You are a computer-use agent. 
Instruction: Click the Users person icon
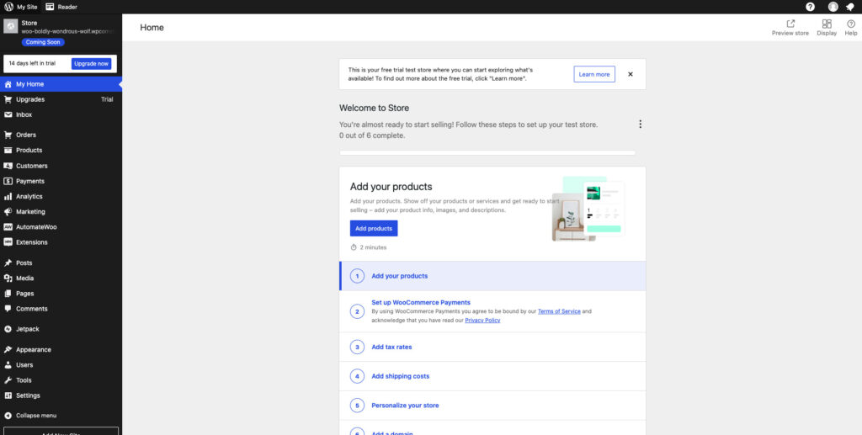(8, 365)
